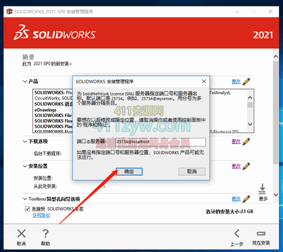Viewport: 283px width, 252px height.
Task: Collapse the 下载选项 section chevron
Action: pos(25,142)
